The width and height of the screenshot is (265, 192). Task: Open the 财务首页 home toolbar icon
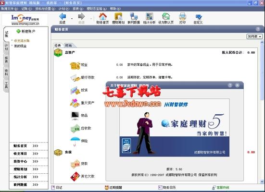102,18
